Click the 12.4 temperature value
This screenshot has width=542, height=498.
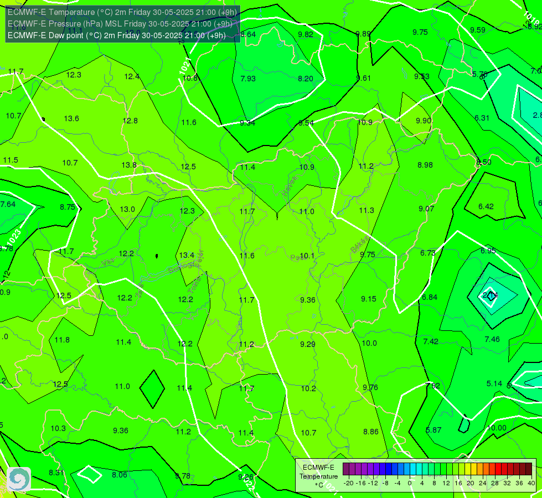(132, 76)
